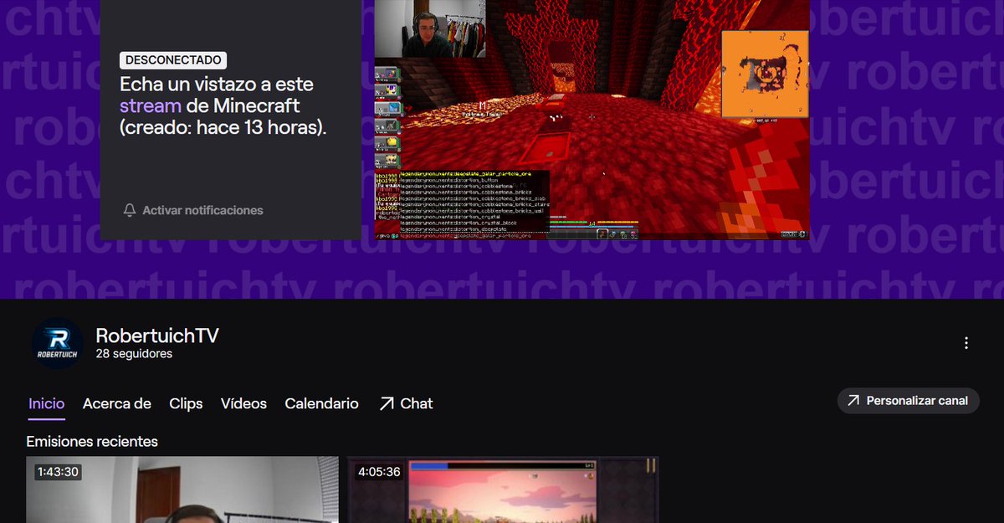This screenshot has height=523, width=1004.
Task: Play the Minecraft stream video preview
Action: tap(592, 120)
